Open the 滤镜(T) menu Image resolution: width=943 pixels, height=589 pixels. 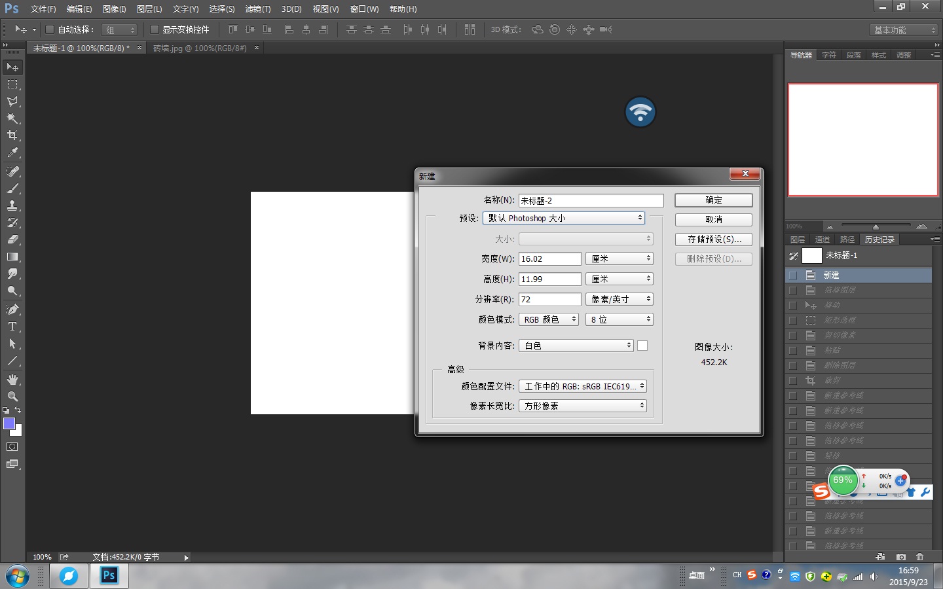(x=257, y=9)
